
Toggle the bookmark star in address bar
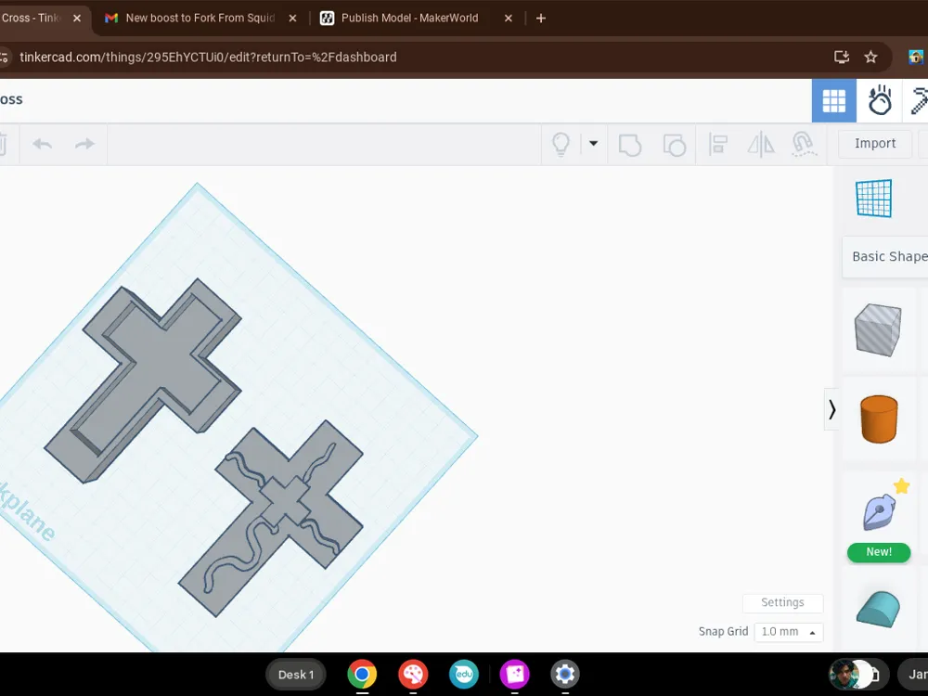[x=870, y=57]
